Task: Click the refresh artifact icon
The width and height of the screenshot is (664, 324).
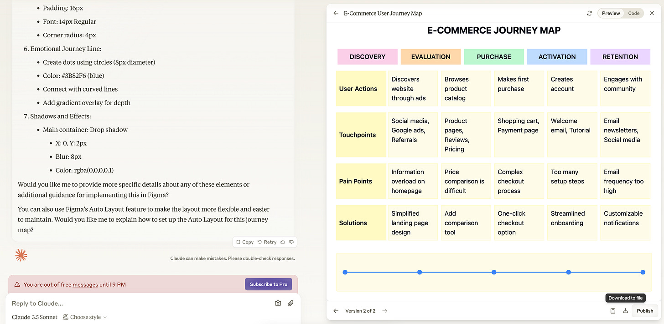Action: point(589,13)
